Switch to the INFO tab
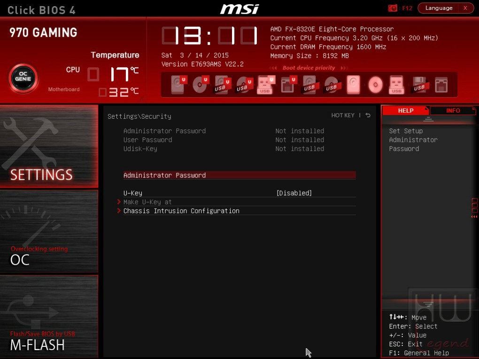Image resolution: width=479 pixels, height=359 pixels. 453,110
